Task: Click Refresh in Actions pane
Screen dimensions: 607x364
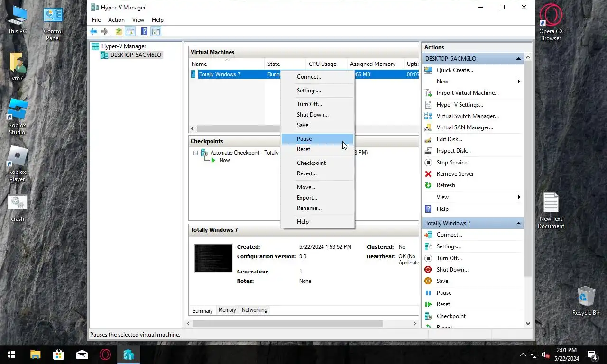Action: (x=446, y=185)
